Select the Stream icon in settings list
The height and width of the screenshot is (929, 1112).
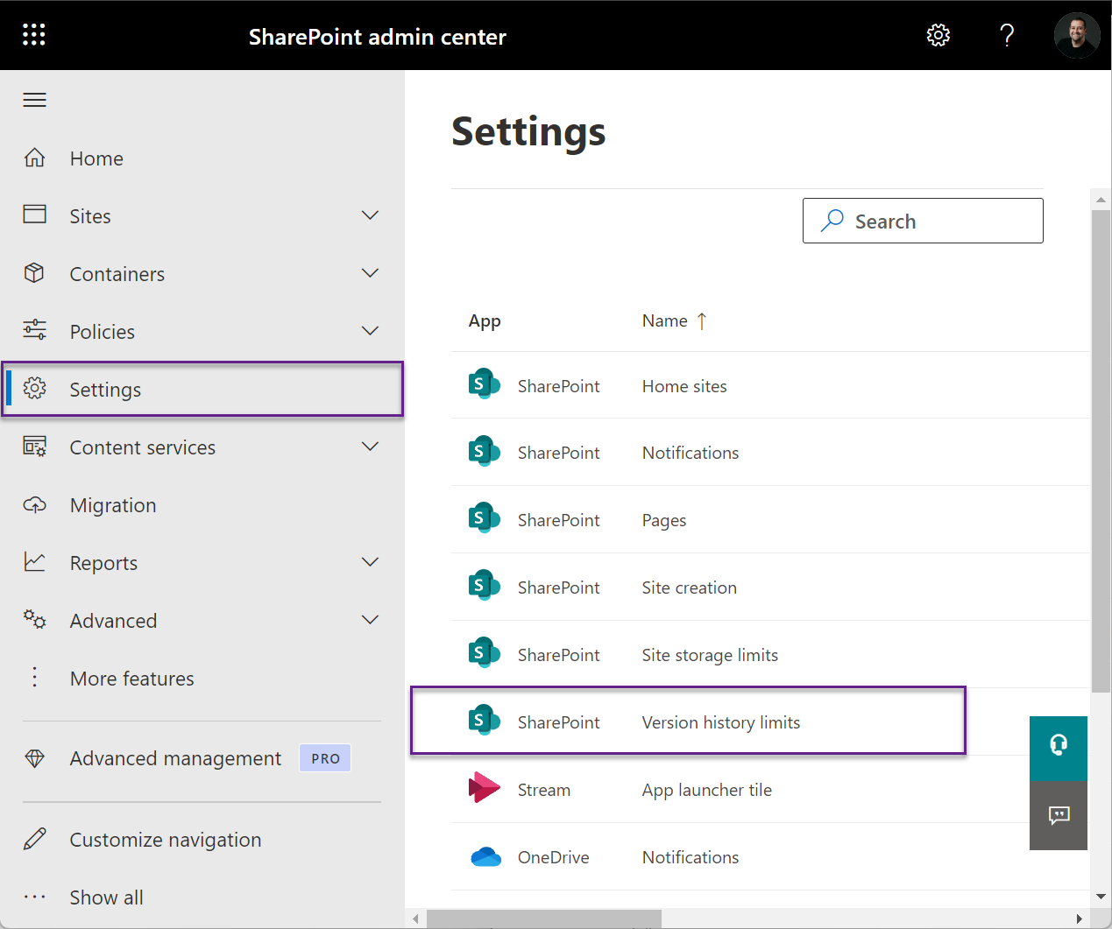point(485,787)
